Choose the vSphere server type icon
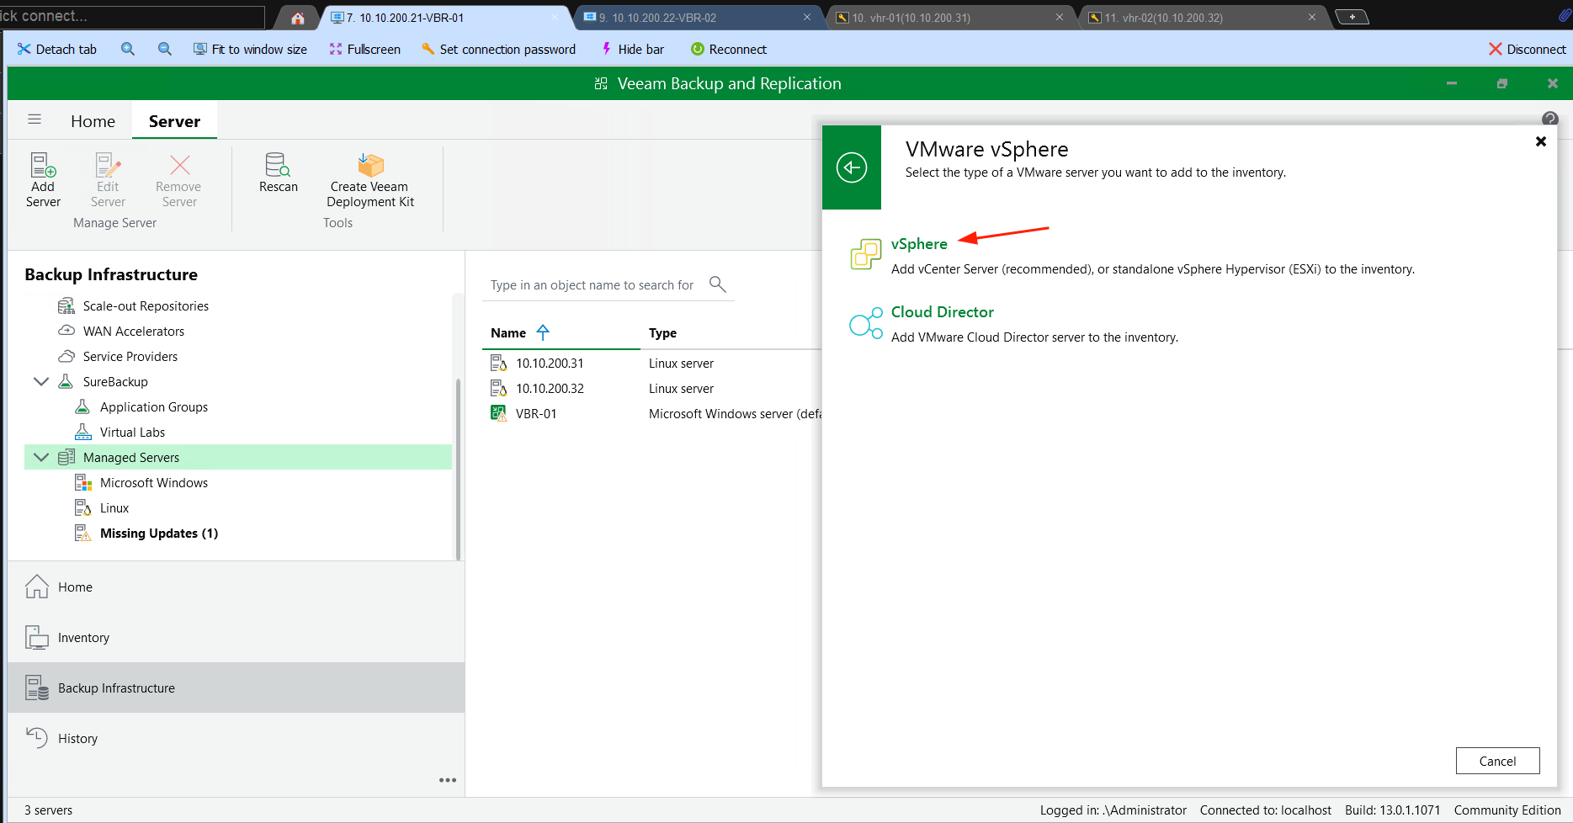This screenshot has width=1573, height=823. (866, 253)
